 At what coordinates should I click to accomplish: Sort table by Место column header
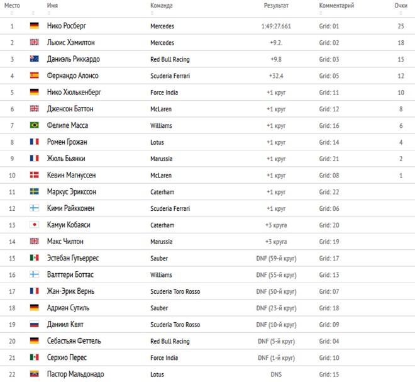pyautogui.click(x=12, y=6)
